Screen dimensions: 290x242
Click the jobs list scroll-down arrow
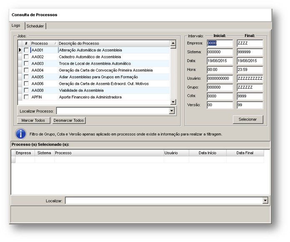click(173, 102)
